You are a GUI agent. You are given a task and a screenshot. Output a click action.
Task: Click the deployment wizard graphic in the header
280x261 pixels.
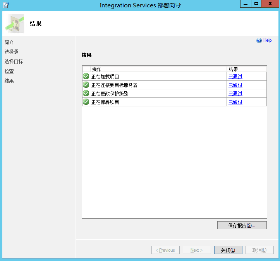tap(15, 24)
